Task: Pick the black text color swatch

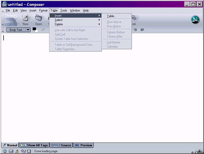Action: coord(34,29)
